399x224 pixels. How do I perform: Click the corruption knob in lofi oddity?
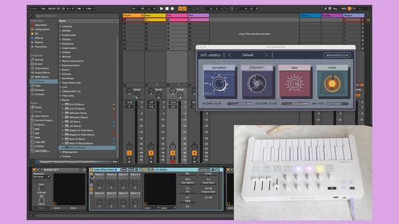[x=219, y=83]
